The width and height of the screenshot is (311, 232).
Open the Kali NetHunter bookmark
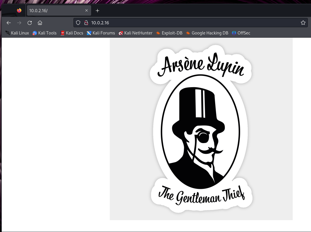pyautogui.click(x=136, y=33)
